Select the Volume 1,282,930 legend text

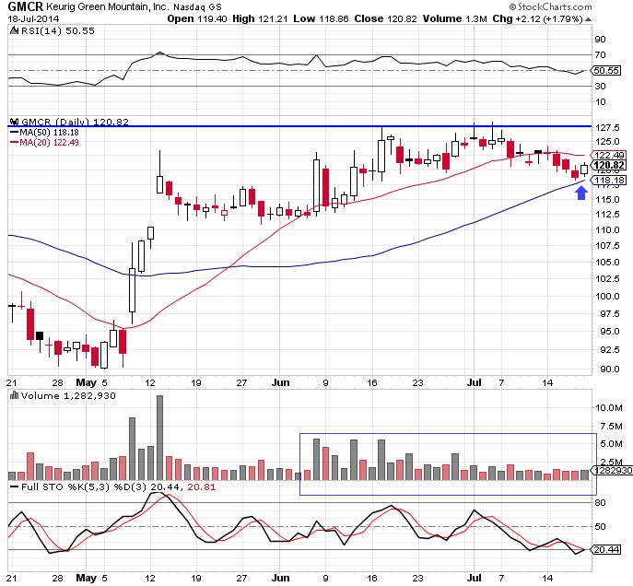(68, 395)
